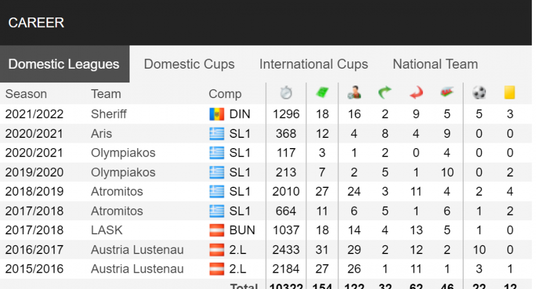Open the Aris team link

point(101,134)
